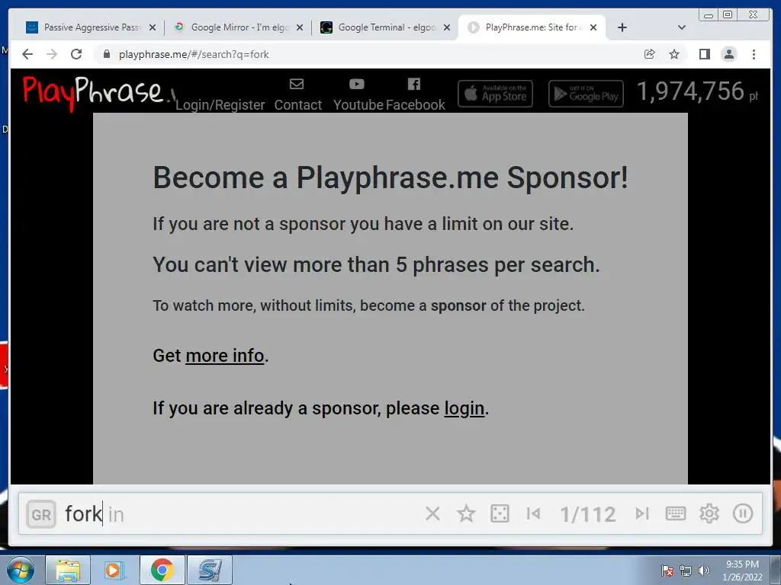The image size is (781, 585).
Task: Switch to the Google Mirror tab
Action: coord(239,27)
